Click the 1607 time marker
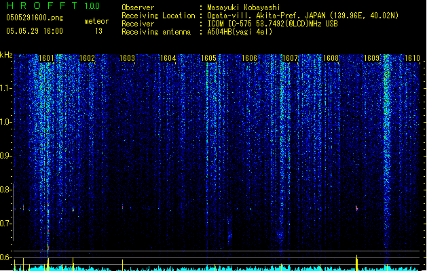The width and height of the screenshot is (427, 271). [291, 58]
